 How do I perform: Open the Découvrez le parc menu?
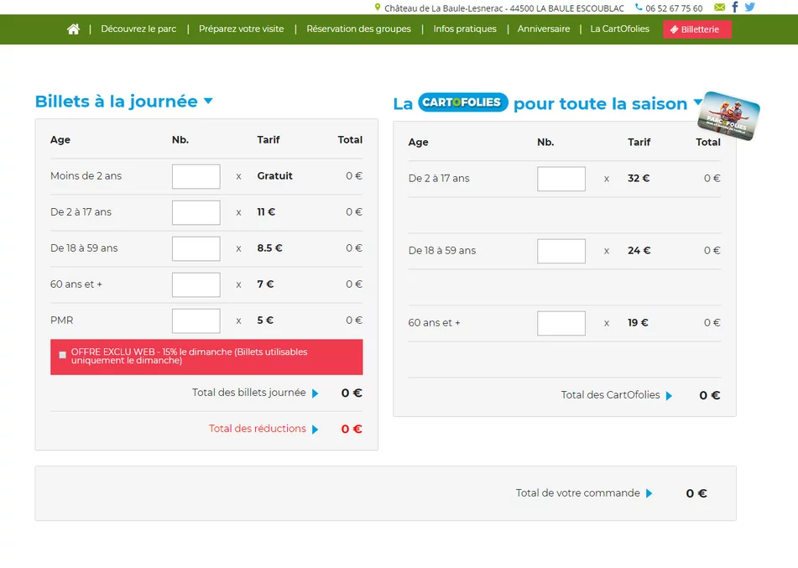pos(138,29)
